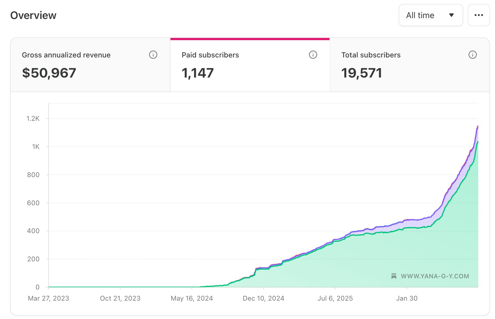The image size is (495, 319).
Task: Click the Oct 21, 2023 axis label
Action: (x=120, y=298)
